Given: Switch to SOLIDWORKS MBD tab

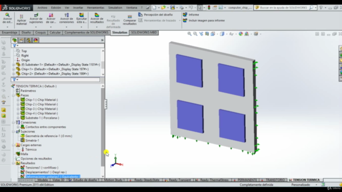Looking at the screenshot, I should (x=144, y=33).
